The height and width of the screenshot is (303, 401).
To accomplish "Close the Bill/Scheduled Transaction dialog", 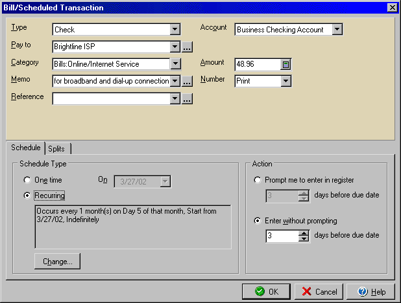I will (393, 8).
